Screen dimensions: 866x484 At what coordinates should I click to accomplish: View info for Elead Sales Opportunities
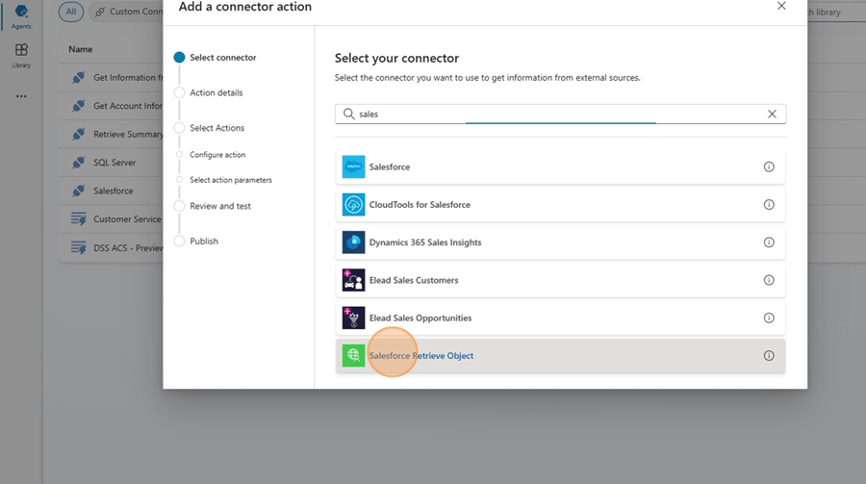point(769,318)
